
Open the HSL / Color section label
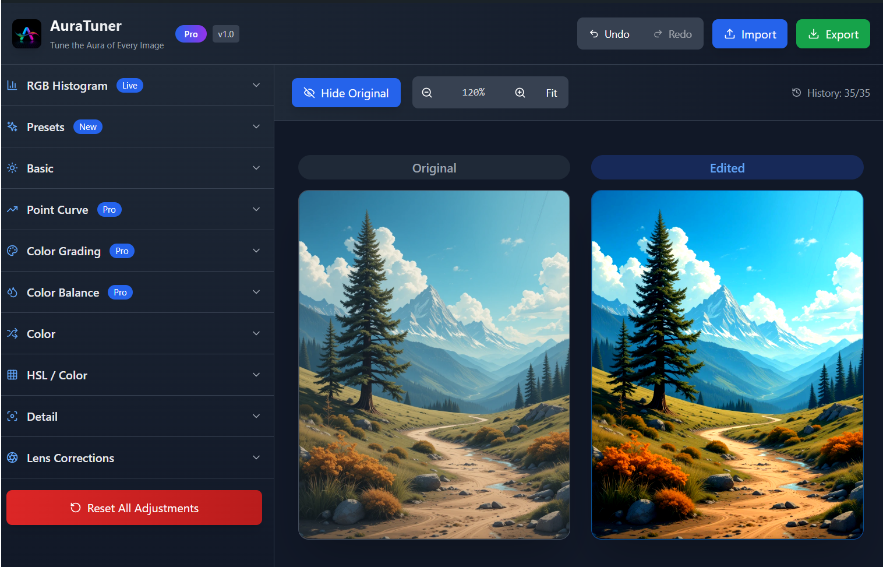pos(57,375)
